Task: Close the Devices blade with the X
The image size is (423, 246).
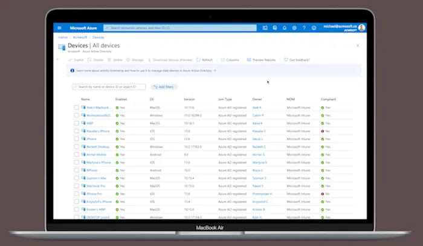Action: pos(358,45)
